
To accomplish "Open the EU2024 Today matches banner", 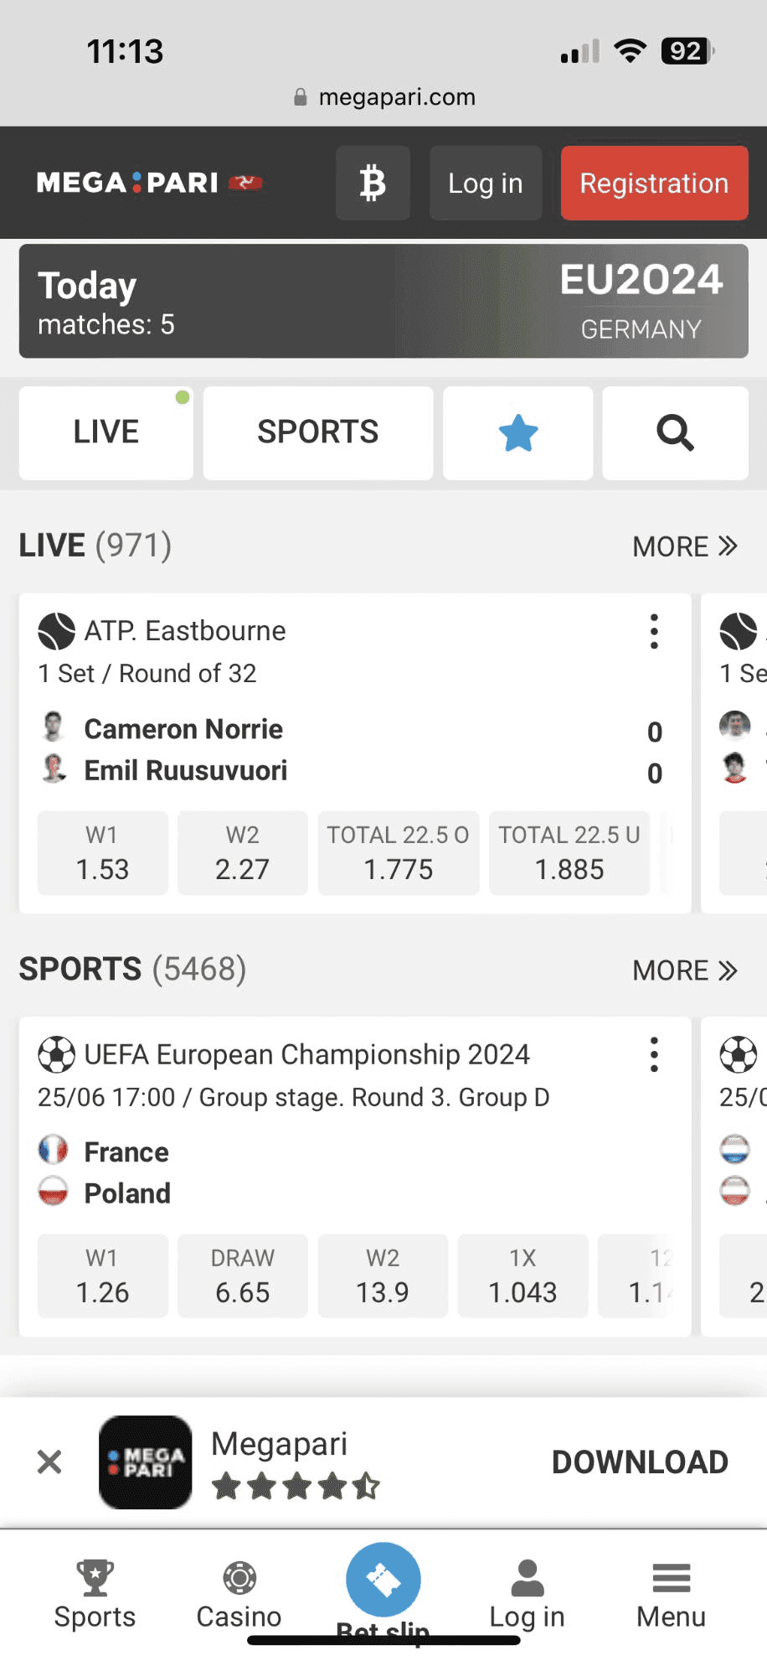I will [x=383, y=302].
